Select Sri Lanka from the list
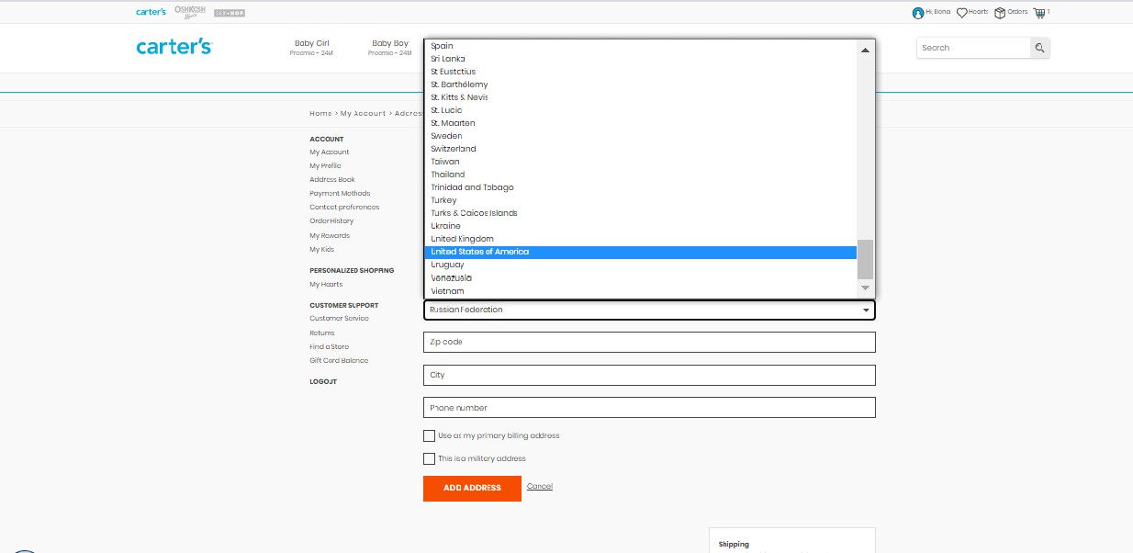Image resolution: width=1133 pixels, height=553 pixels. click(x=640, y=59)
